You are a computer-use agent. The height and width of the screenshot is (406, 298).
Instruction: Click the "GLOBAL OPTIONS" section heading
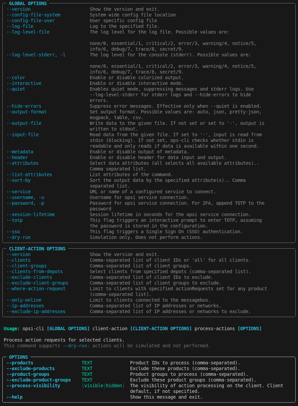click(x=28, y=3)
